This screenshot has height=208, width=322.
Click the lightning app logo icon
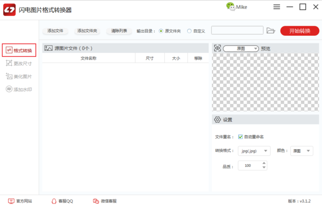[9, 10]
